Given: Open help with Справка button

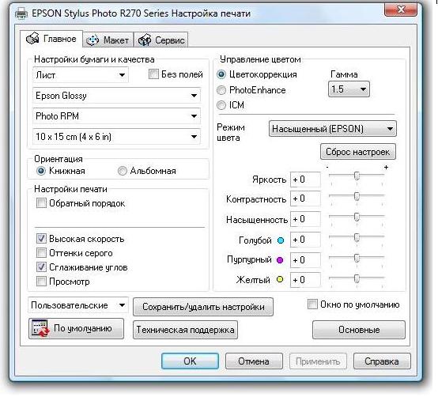Looking at the screenshot, I should pyautogui.click(x=382, y=361).
